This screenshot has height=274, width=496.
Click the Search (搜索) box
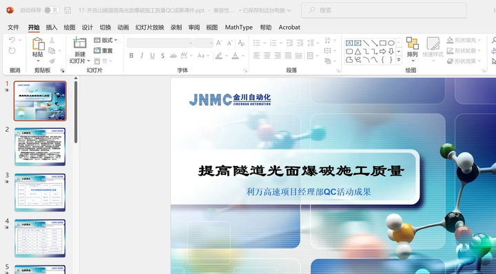tap(384, 10)
